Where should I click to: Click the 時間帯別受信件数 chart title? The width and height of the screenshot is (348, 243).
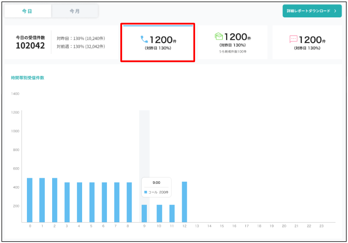click(27, 78)
